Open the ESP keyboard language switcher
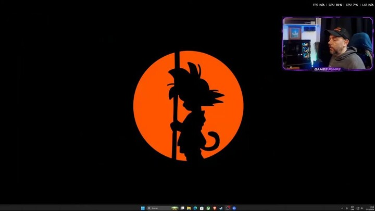 (x=352, y=208)
